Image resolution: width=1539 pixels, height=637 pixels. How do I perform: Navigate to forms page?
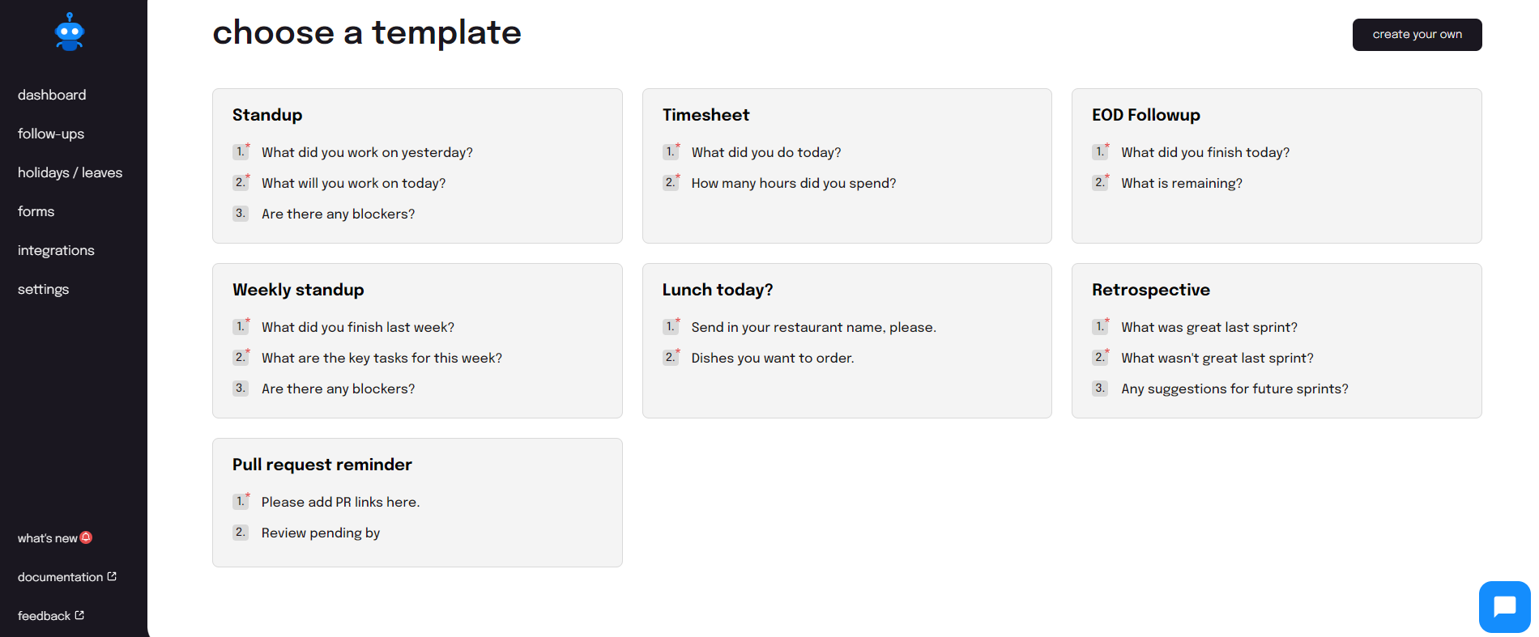[x=36, y=211]
